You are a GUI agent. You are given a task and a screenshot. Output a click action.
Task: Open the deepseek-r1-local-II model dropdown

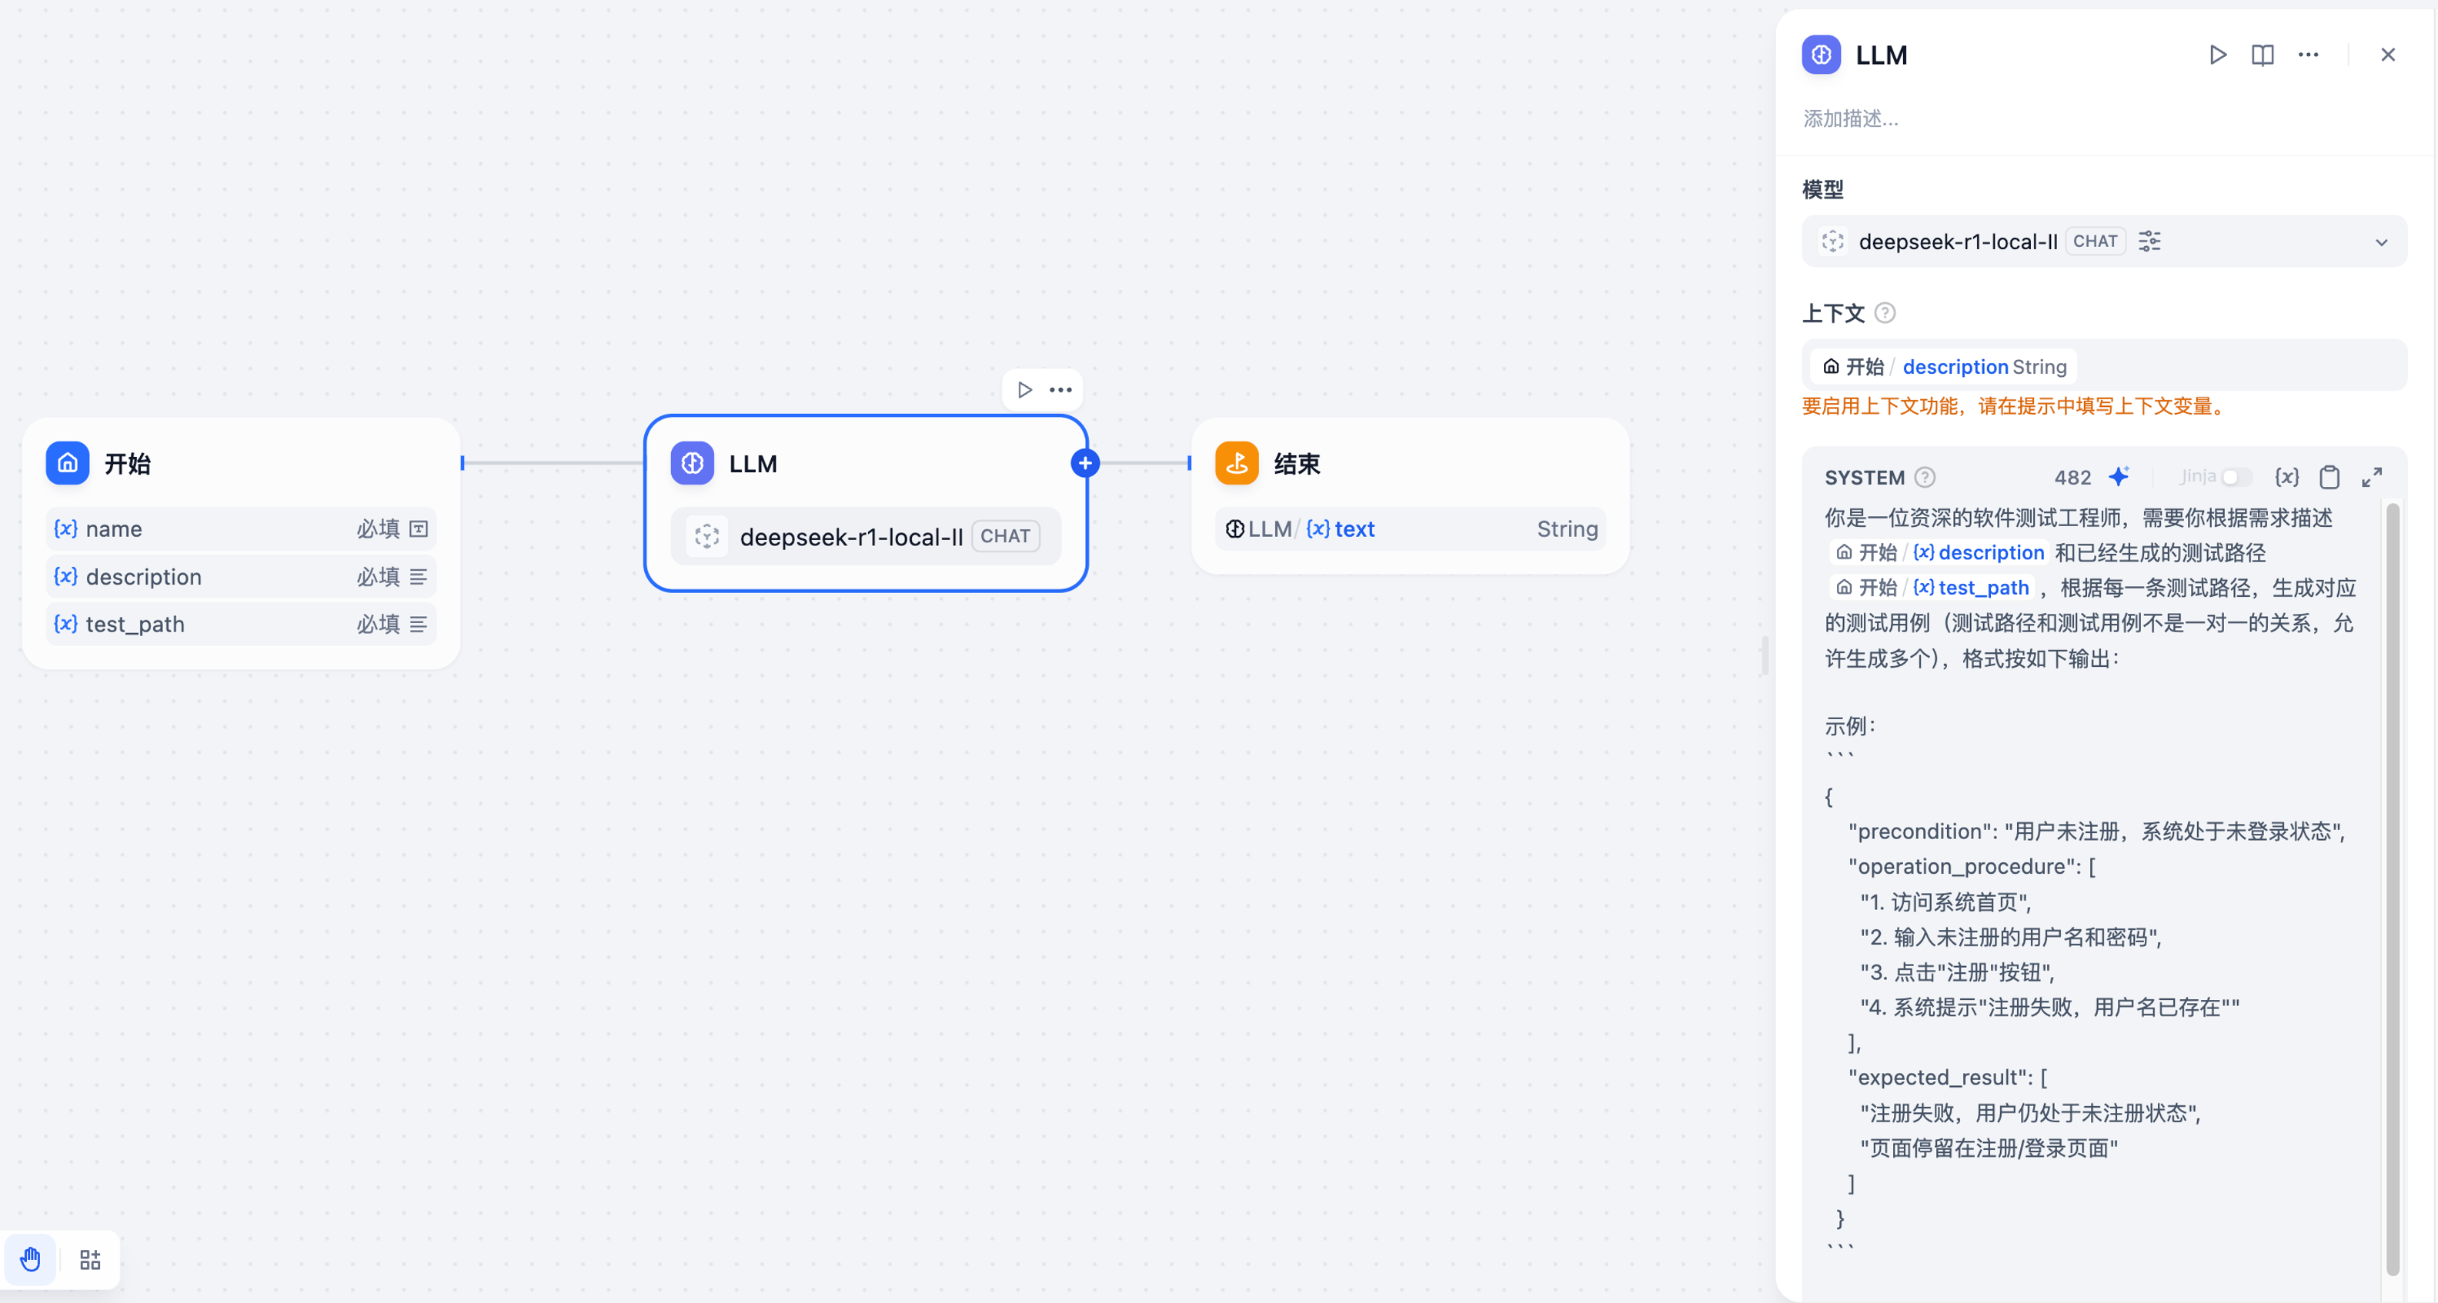[x=2104, y=242]
